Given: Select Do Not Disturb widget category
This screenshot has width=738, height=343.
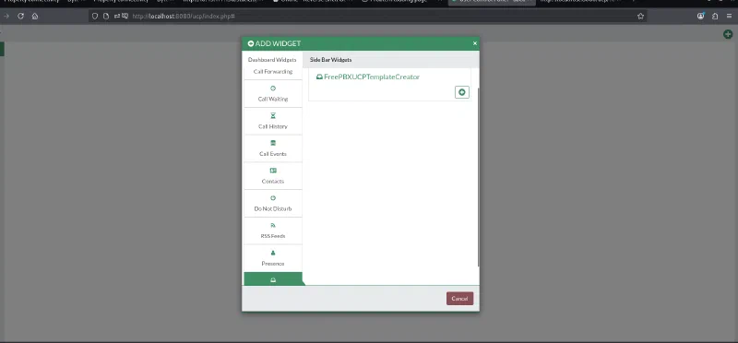Looking at the screenshot, I should [x=272, y=203].
